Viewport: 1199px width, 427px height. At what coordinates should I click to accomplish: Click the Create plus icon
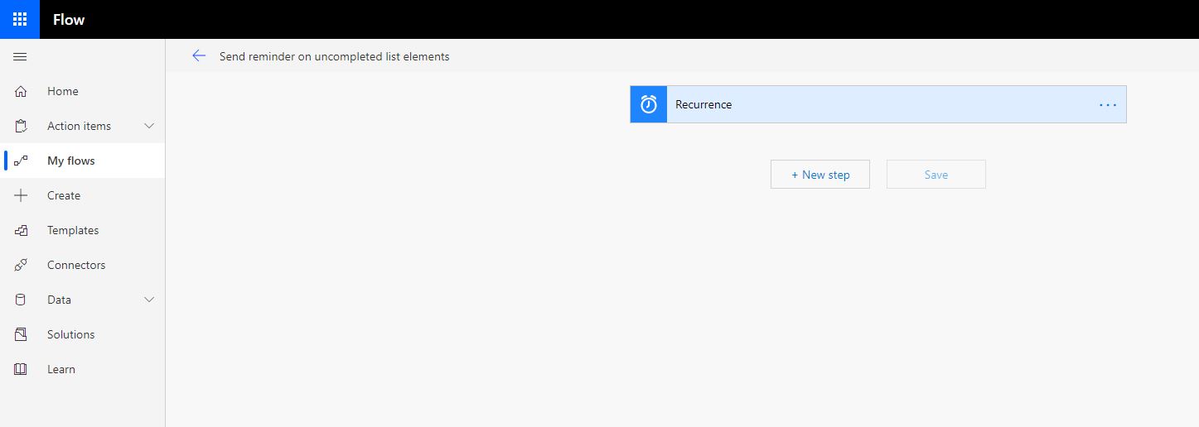[21, 196]
